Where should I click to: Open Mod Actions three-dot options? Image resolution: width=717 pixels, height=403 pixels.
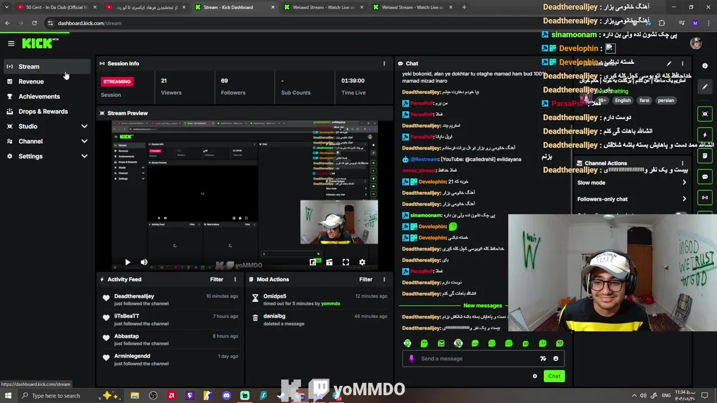tap(384, 279)
